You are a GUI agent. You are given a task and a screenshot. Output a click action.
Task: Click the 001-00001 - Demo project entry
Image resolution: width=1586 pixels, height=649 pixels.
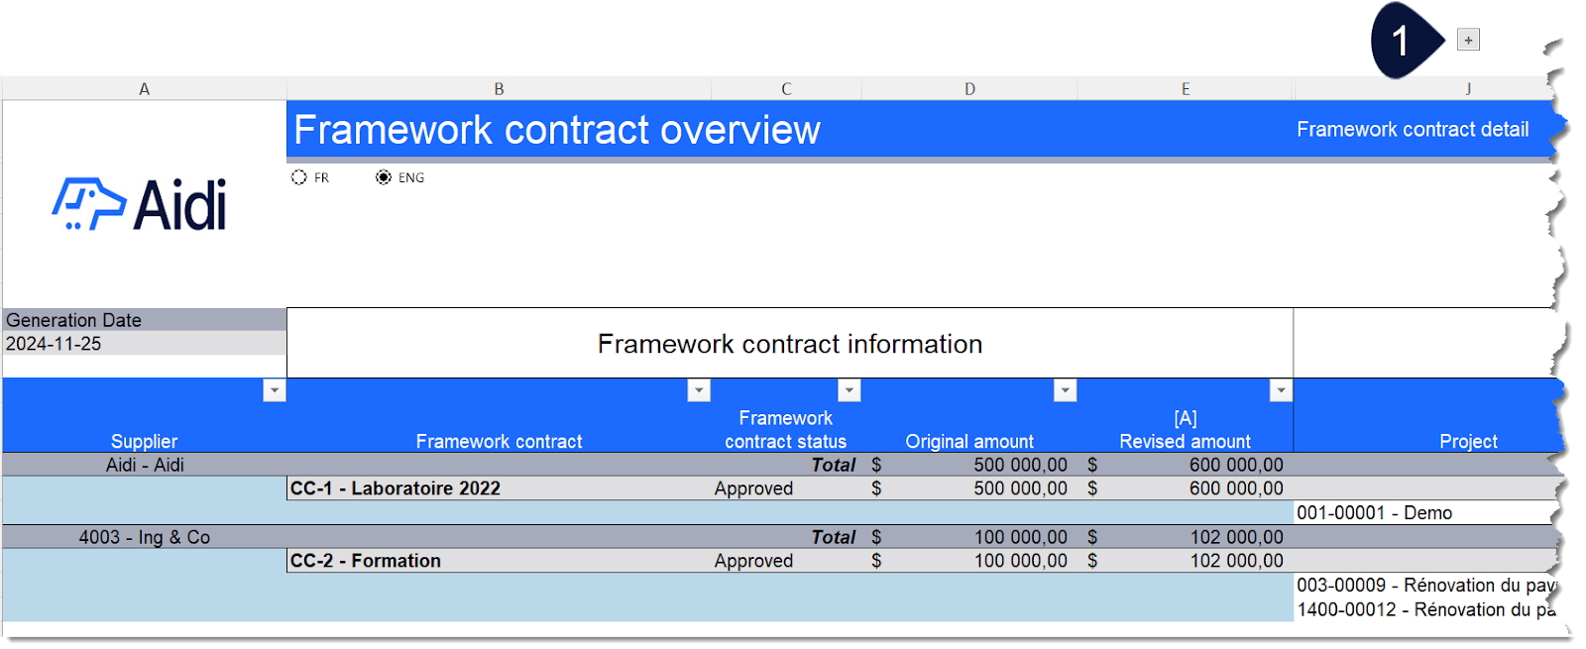[x=1376, y=512]
